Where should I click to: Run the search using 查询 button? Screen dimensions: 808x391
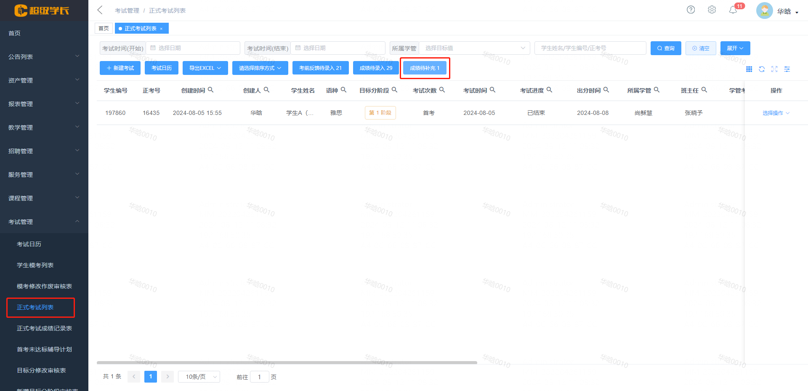point(665,48)
